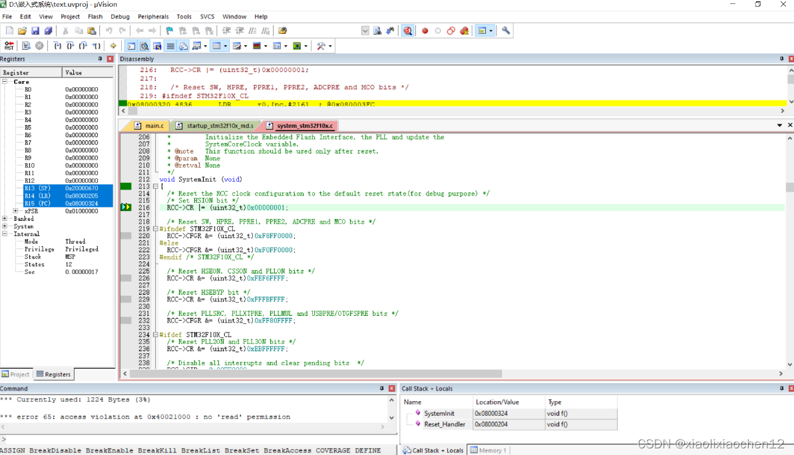Click the editor horizontal scrollbar
The image size is (794, 455).
click(x=316, y=374)
